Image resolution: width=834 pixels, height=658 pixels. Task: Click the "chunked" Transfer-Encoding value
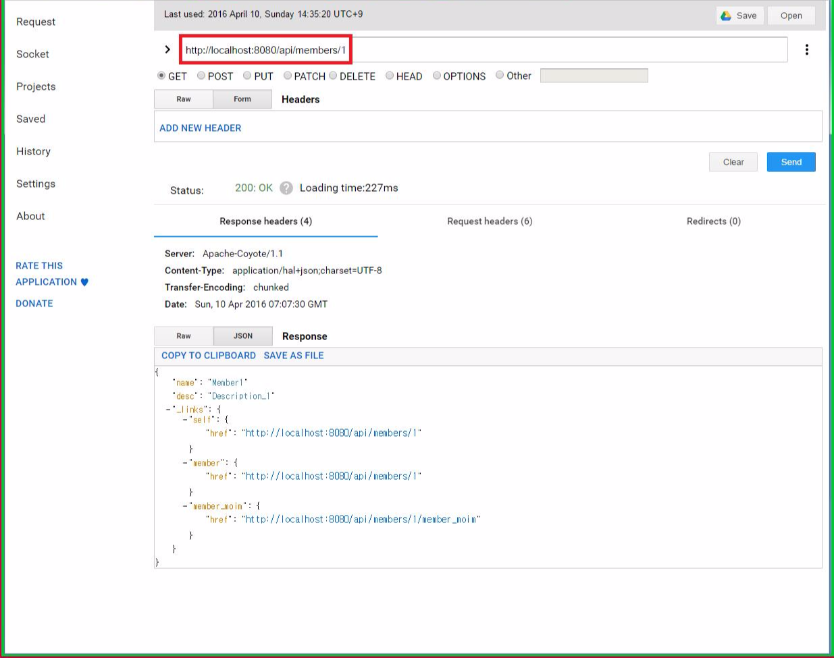click(271, 287)
